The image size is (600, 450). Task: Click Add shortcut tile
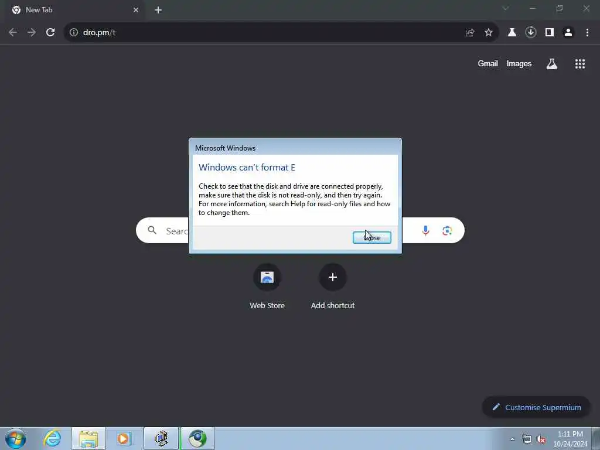(333, 287)
